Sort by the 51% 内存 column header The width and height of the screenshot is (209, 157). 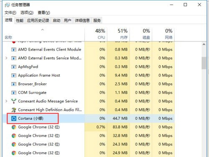pos(118,34)
